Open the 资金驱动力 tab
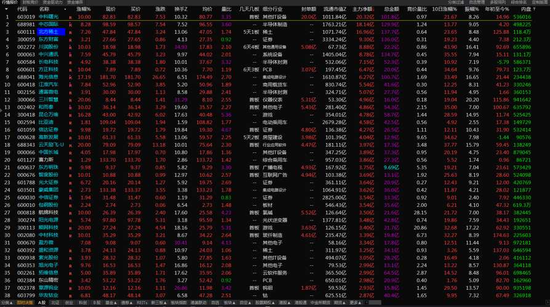The height and width of the screenshot is (307, 550). tap(53, 2)
